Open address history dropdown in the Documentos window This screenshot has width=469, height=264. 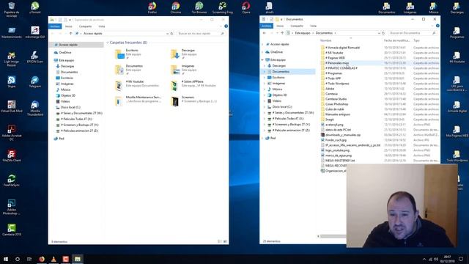click(379, 33)
